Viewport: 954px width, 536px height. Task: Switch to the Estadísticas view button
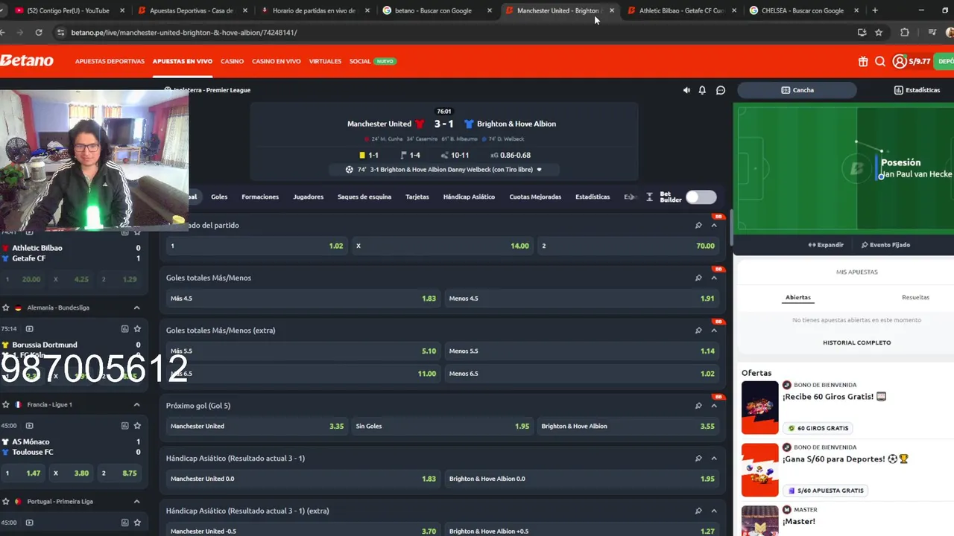coord(917,90)
